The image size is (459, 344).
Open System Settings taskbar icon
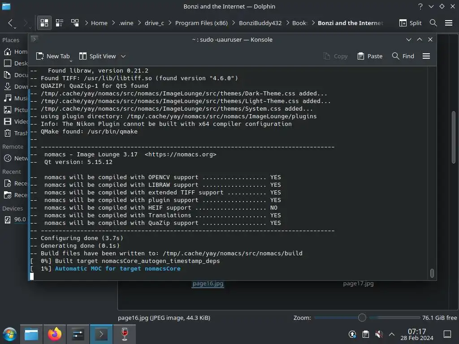click(x=78, y=334)
